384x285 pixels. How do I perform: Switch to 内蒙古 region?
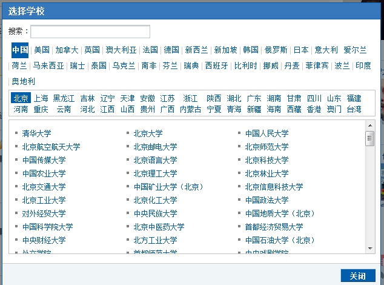pos(191,109)
